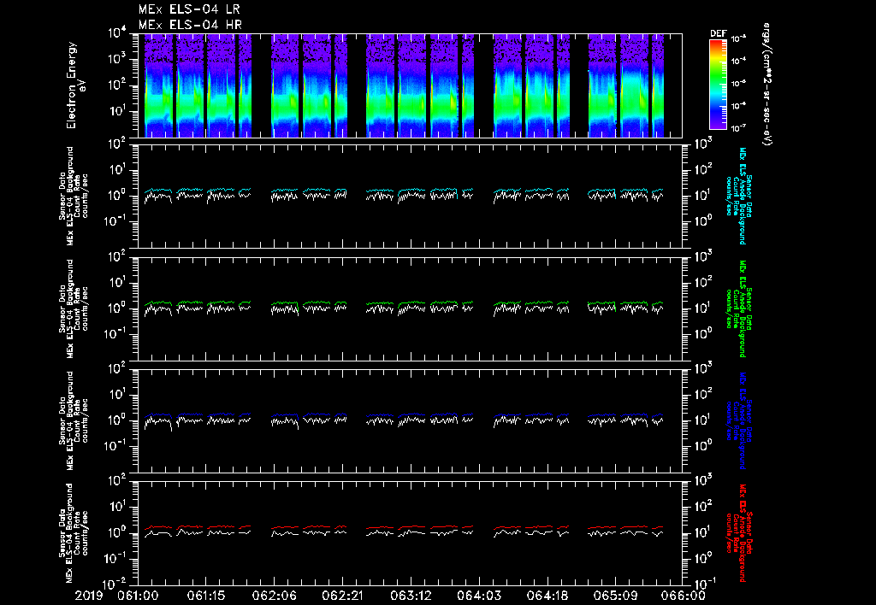Click the 10^4 tick of Electron Energy axis
Viewport: 876px width, 605px height.
pos(117,33)
